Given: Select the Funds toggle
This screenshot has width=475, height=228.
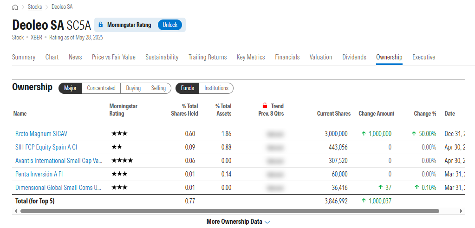Looking at the screenshot, I should click(188, 88).
